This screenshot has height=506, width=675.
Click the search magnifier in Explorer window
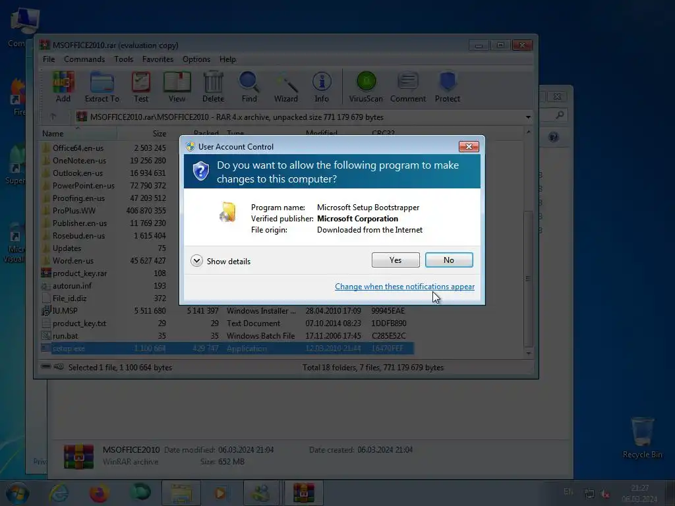(559, 115)
